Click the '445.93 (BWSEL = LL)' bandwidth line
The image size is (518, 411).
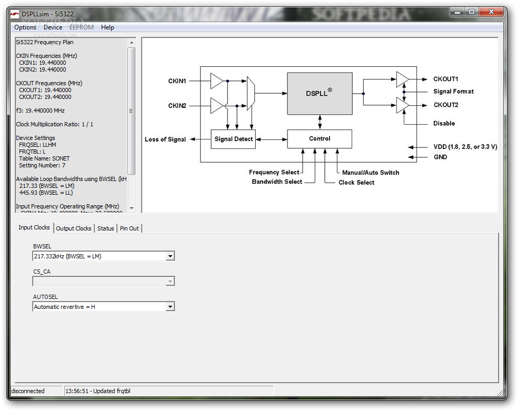[46, 193]
